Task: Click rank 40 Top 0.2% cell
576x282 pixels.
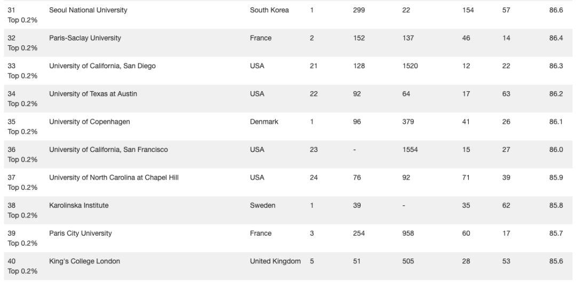Action: (x=22, y=266)
